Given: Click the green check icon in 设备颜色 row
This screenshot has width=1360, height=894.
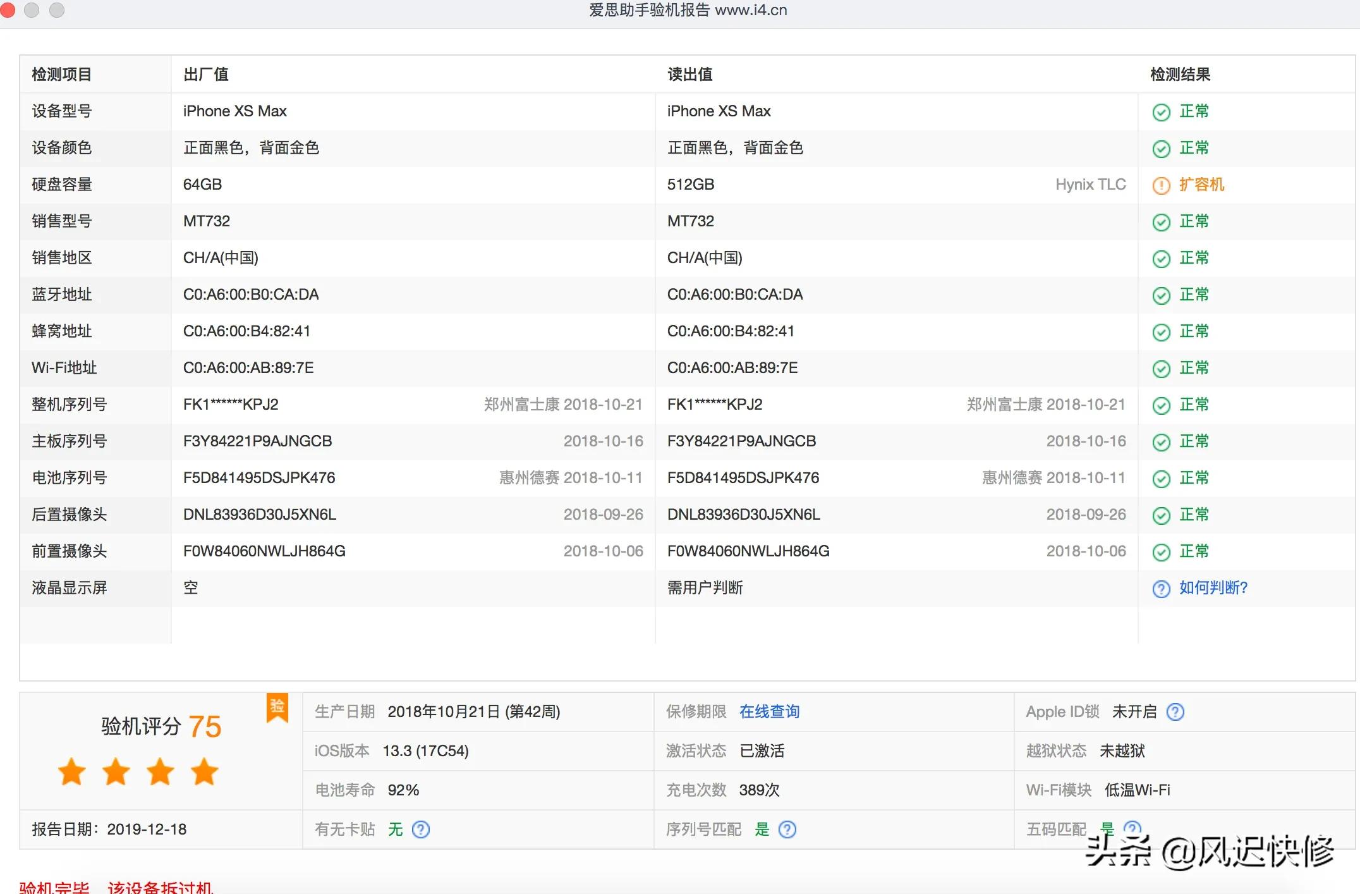Looking at the screenshot, I should [x=1161, y=149].
